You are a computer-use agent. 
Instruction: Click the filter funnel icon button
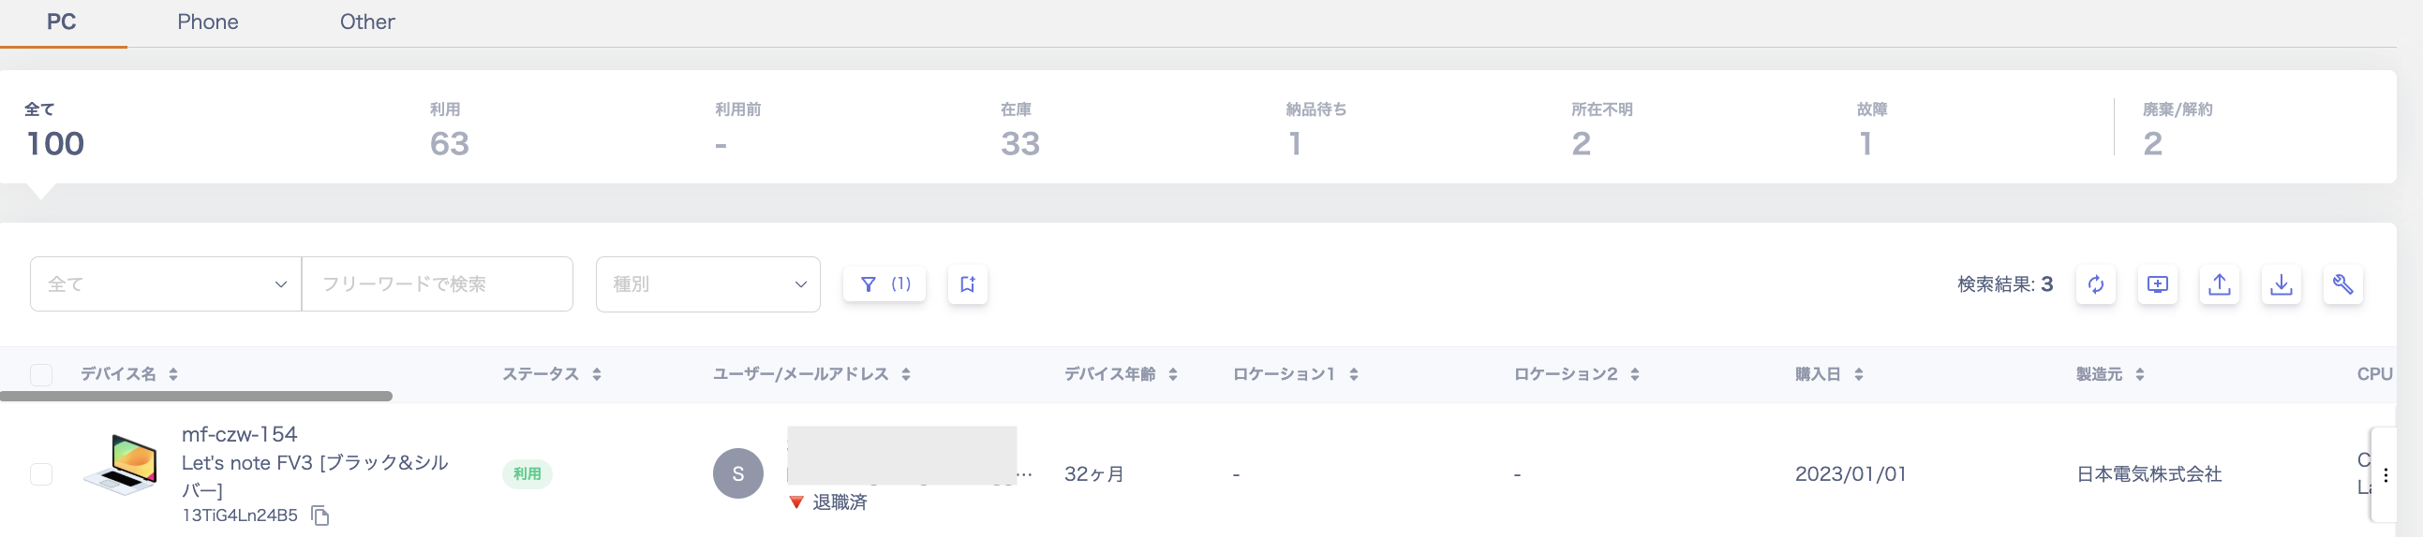coord(884,283)
